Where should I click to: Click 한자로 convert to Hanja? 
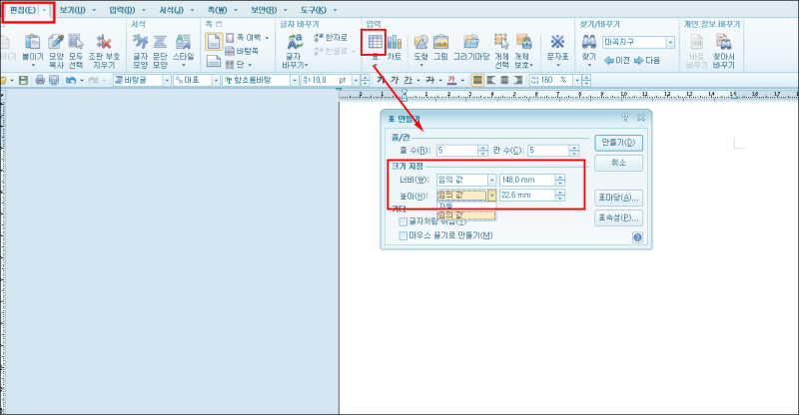331,38
